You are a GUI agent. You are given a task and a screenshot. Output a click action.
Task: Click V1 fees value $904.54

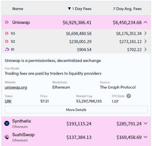84,50
